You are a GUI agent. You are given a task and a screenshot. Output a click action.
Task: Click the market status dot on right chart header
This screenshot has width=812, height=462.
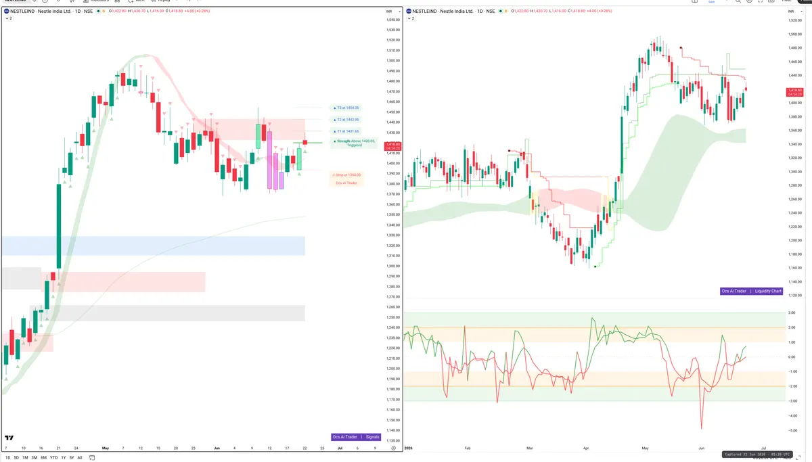[500, 11]
